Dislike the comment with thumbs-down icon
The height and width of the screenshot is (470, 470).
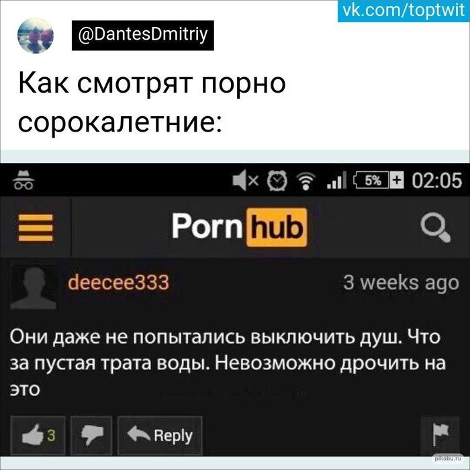91,436
